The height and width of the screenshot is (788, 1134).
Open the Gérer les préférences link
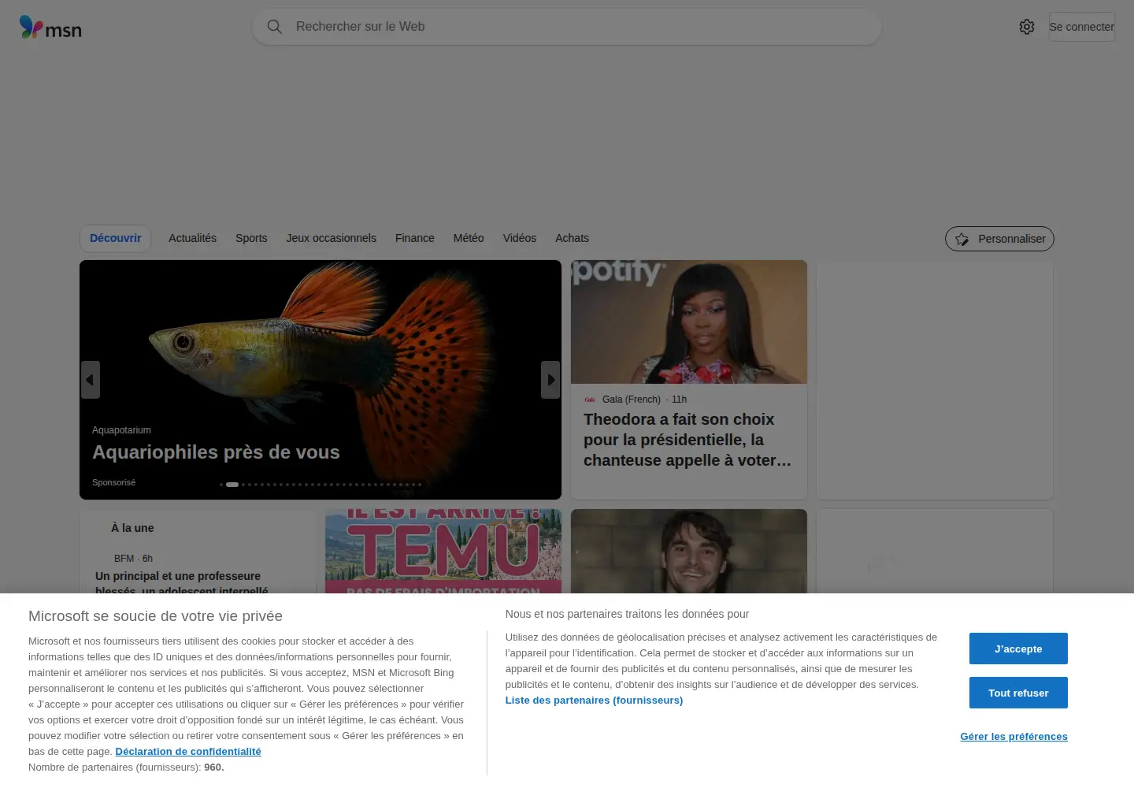coord(1014,736)
